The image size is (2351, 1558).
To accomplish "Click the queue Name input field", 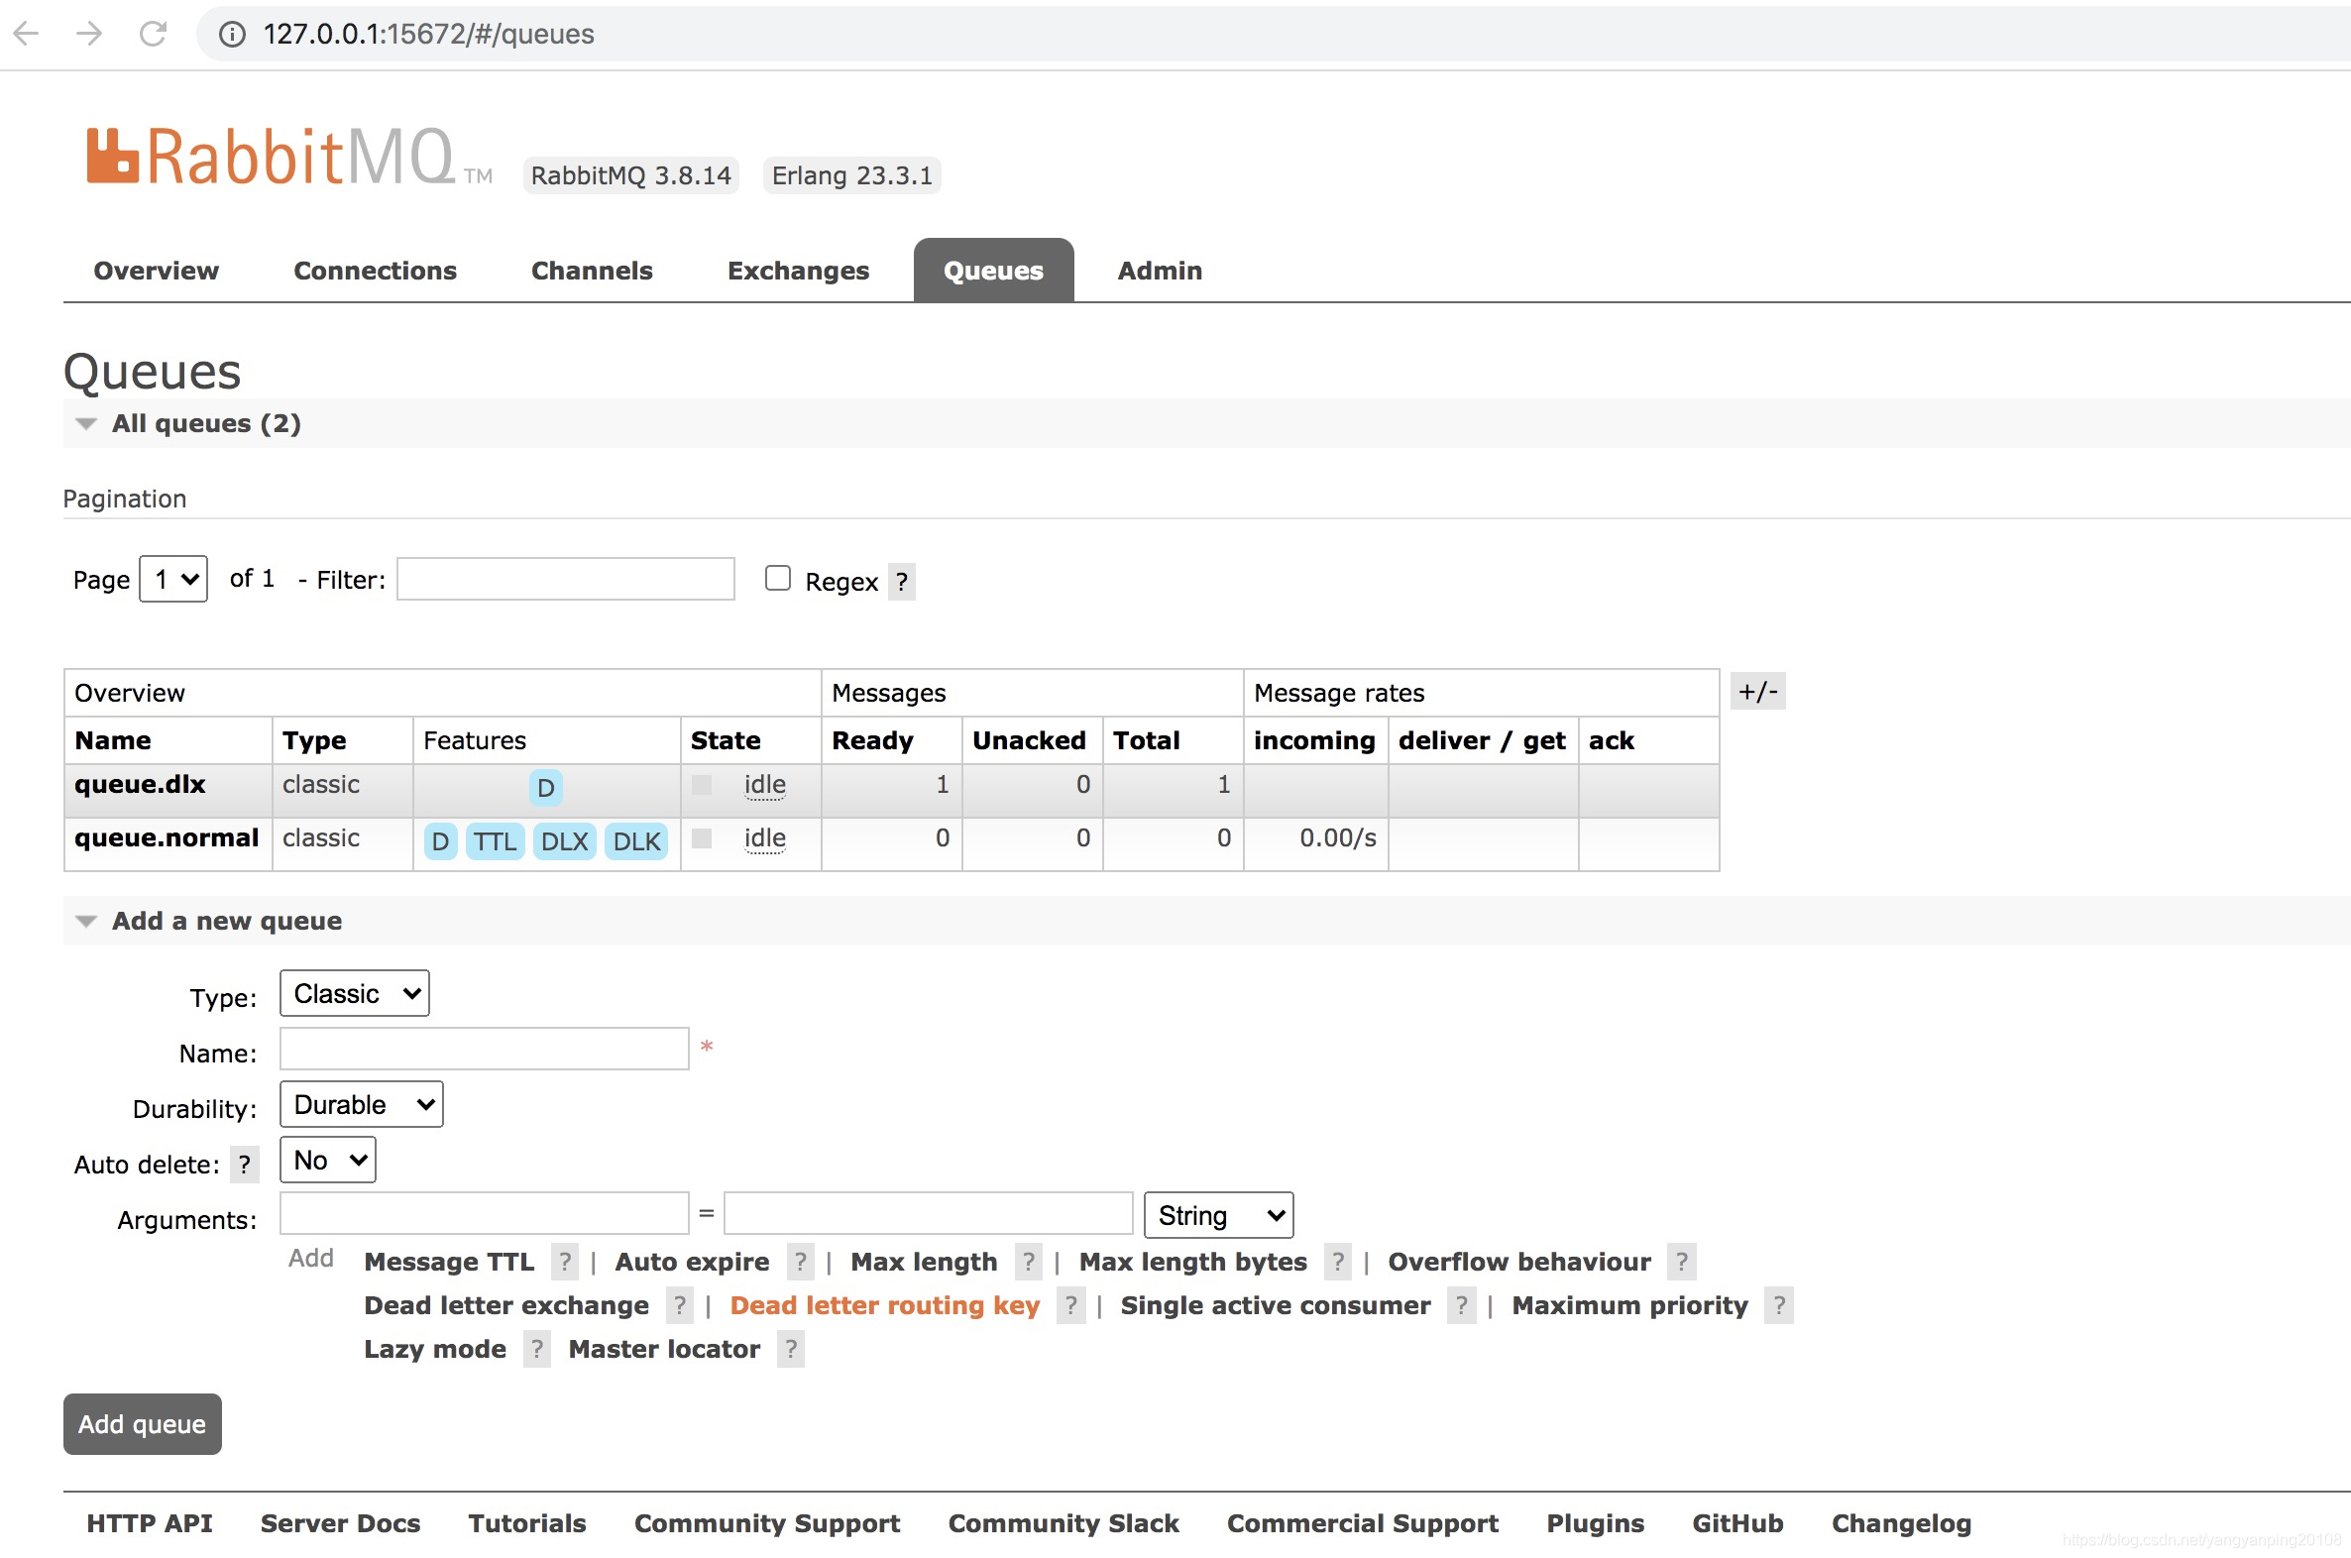I will [484, 1049].
